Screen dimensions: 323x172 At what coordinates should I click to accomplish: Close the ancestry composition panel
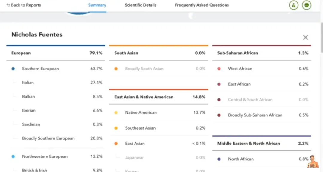[x=305, y=37]
